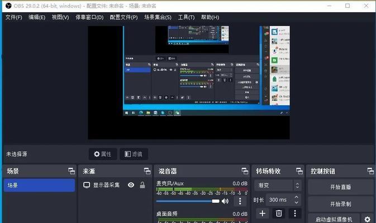
Task: Mute the 麦克风/Aux speaker icon
Action: coord(225,201)
